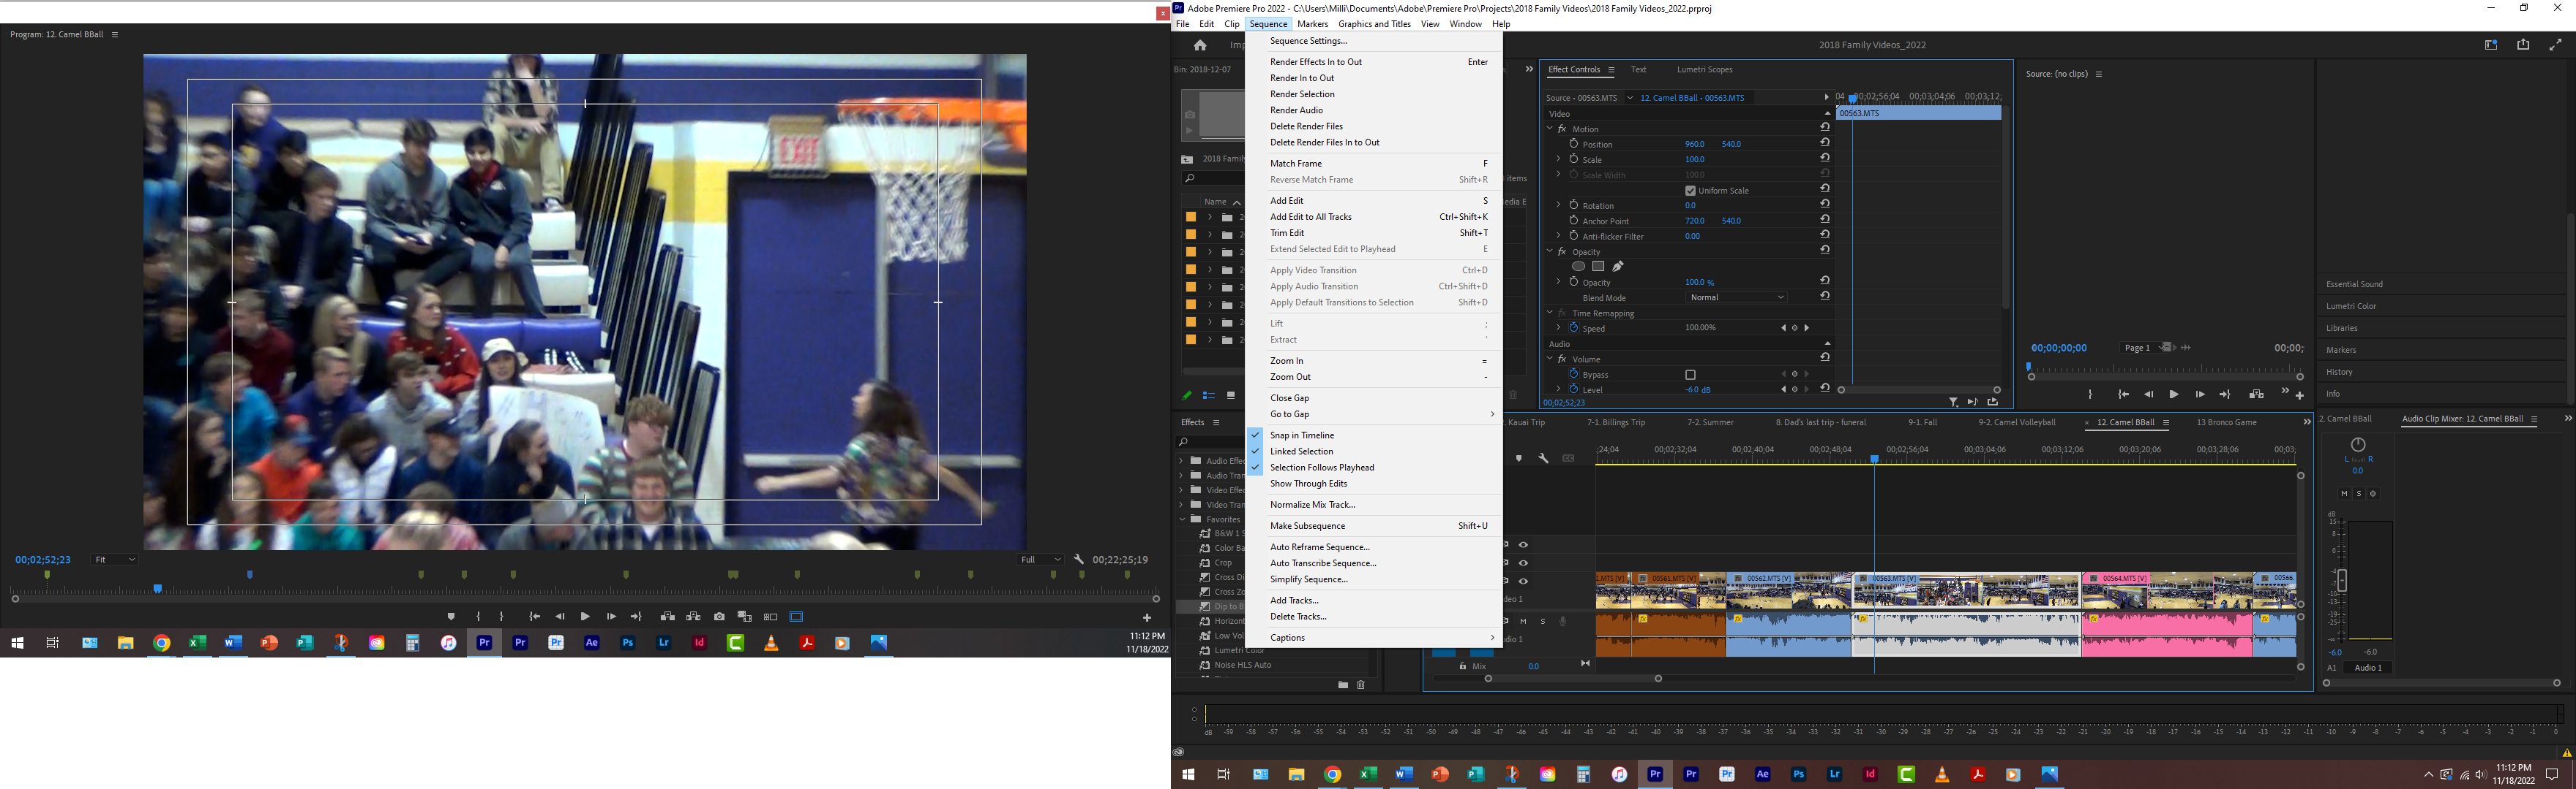Create ellipse mask under Opacity effect

coord(1578,267)
